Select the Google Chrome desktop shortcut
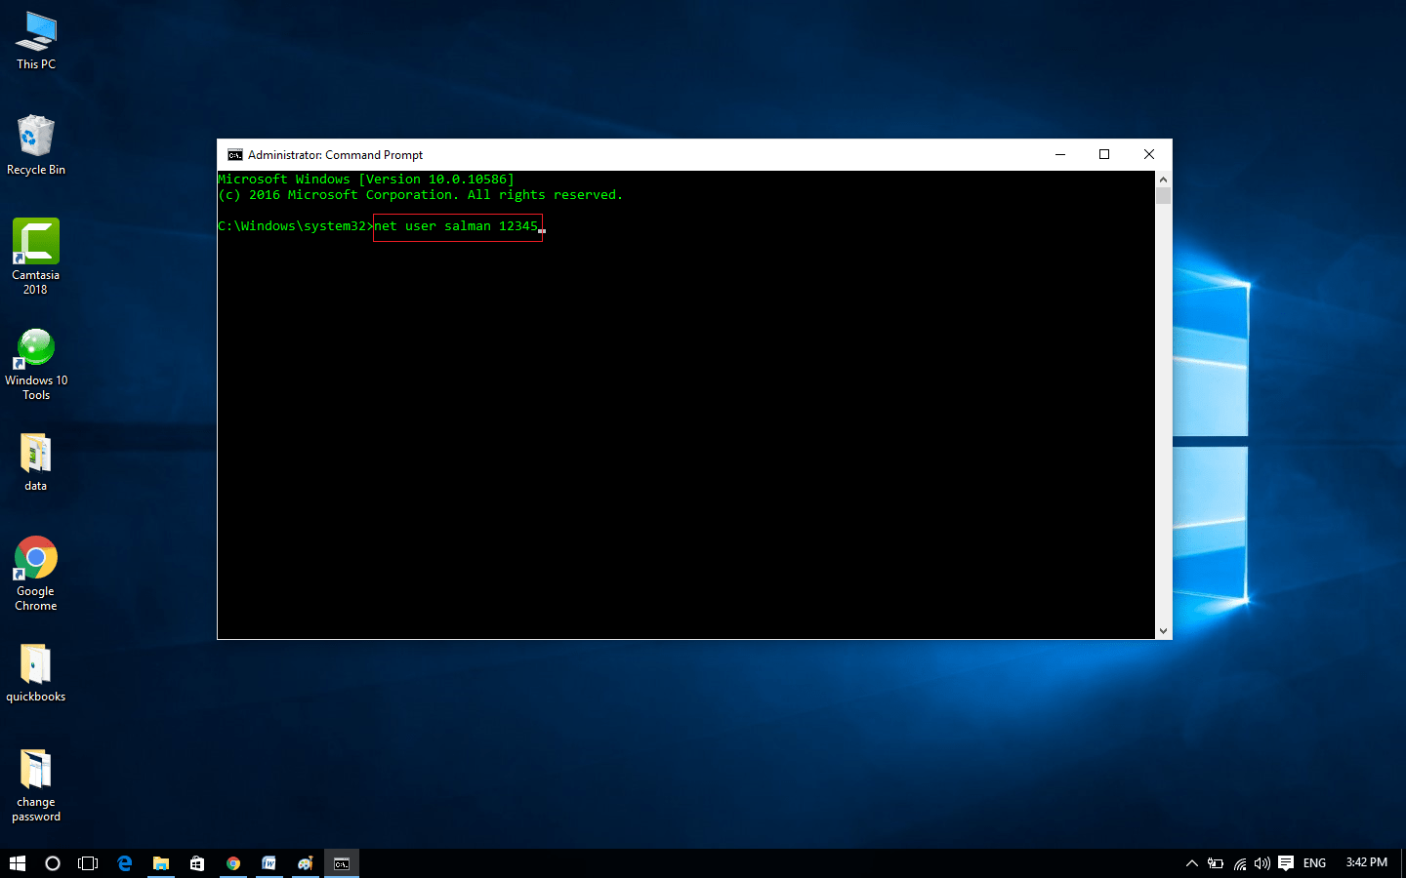The height and width of the screenshot is (878, 1406). pos(36,574)
